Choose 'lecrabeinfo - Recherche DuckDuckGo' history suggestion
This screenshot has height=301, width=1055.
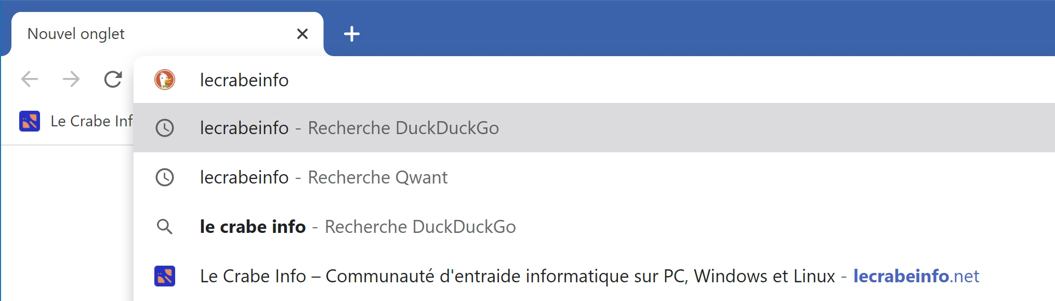(x=594, y=128)
